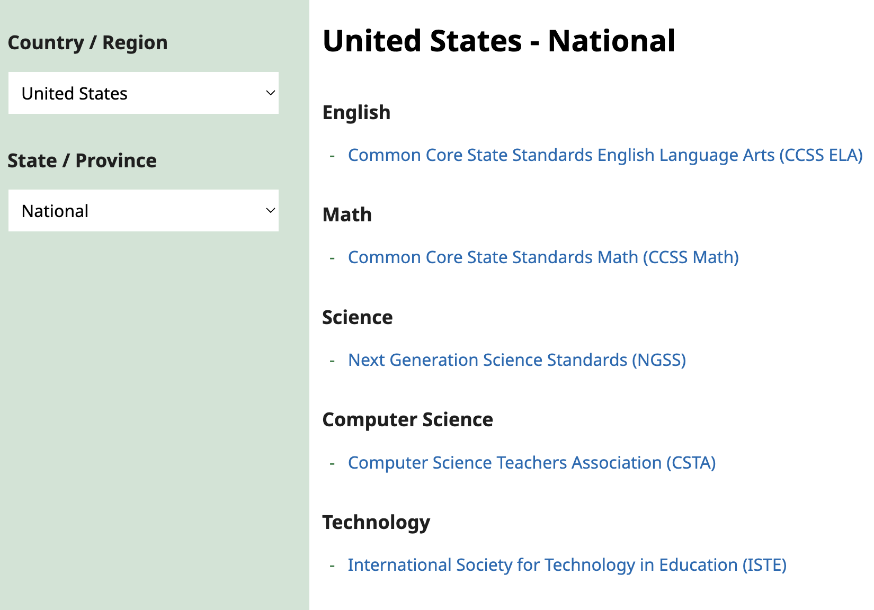Screen dimensions: 874x610
Task: Click the United States - National page title
Action: pyautogui.click(x=500, y=41)
